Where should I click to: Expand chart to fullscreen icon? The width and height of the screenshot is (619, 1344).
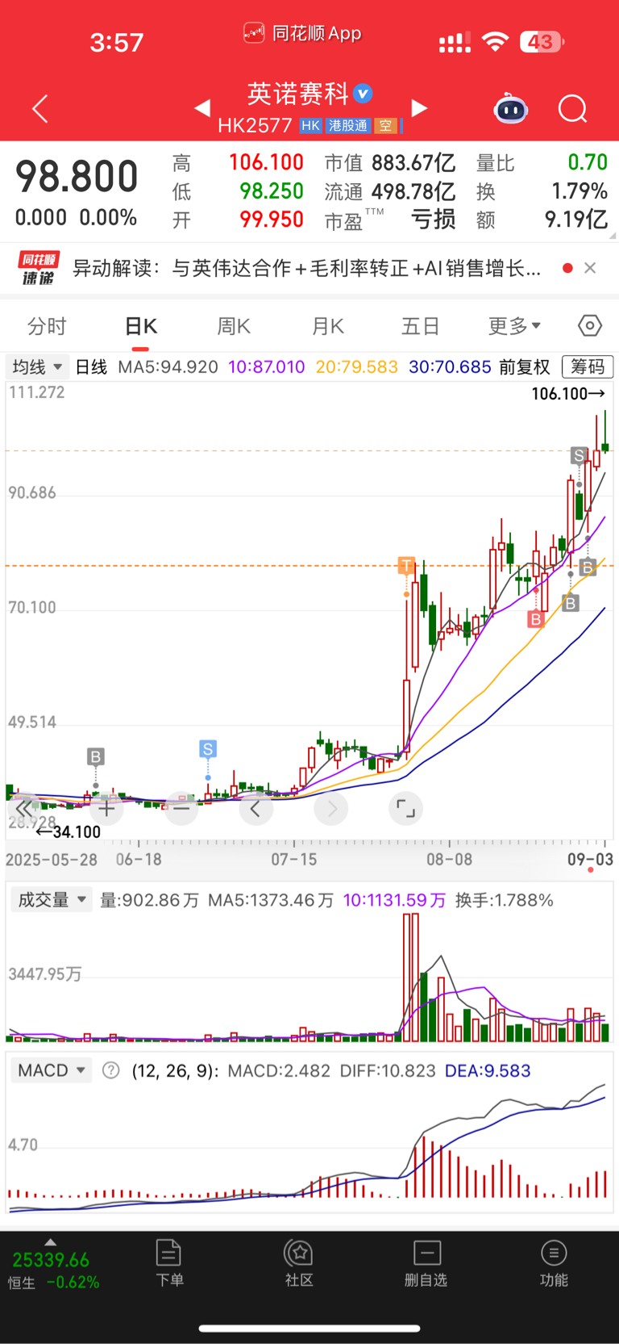click(405, 808)
